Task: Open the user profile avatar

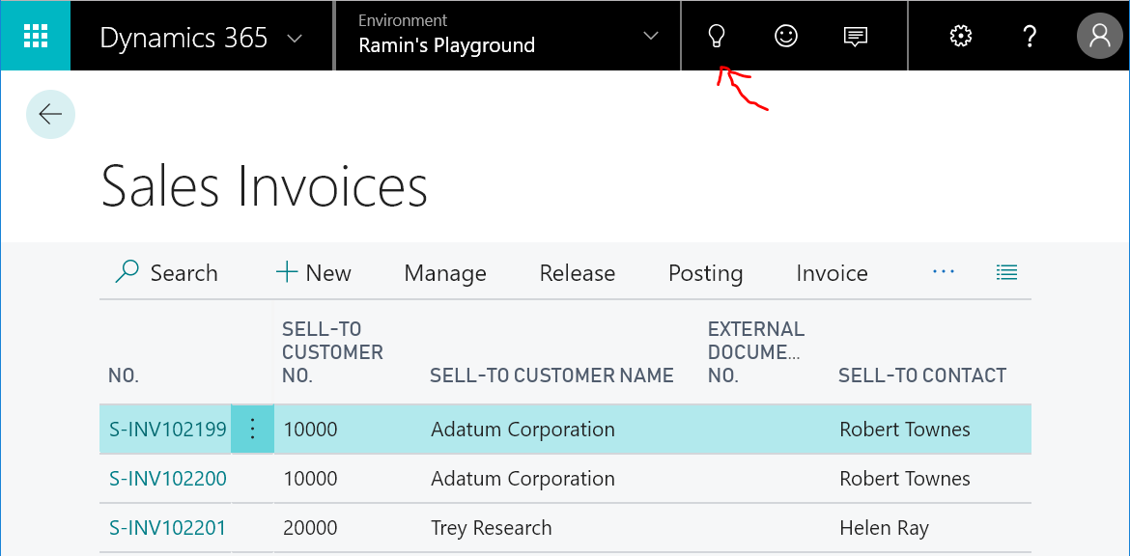Action: tap(1100, 36)
